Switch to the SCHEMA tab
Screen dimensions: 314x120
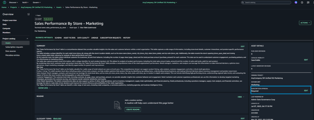coord(58,37)
